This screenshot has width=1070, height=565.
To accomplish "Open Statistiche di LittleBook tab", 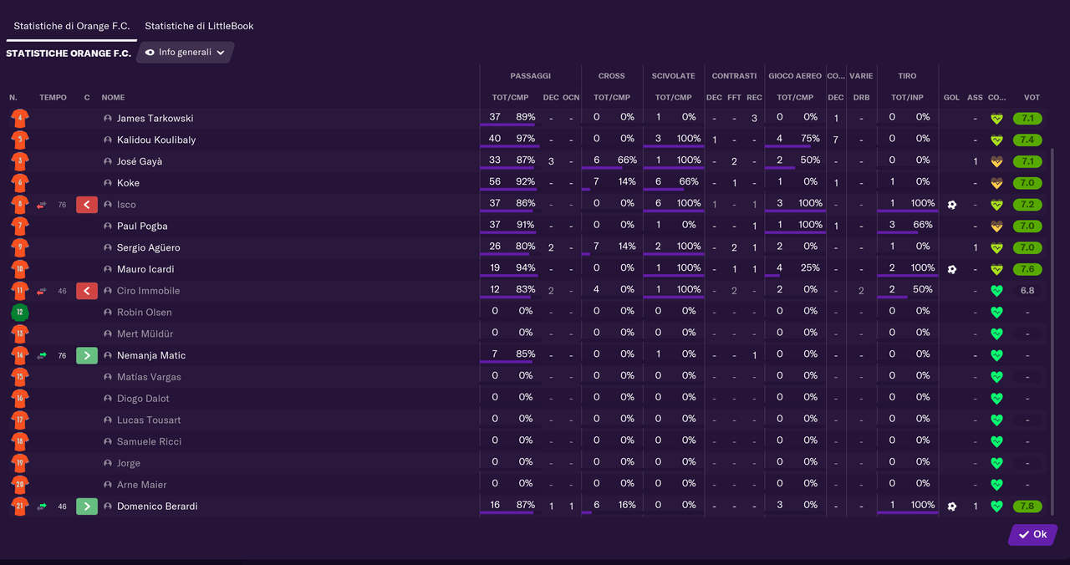I will click(x=199, y=26).
